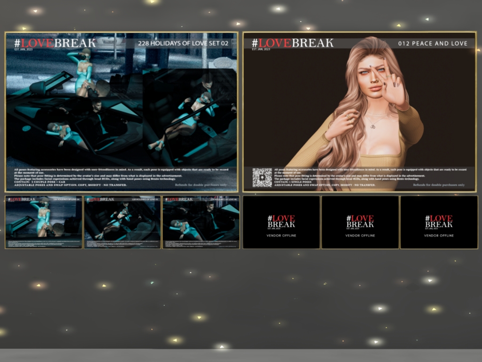This screenshot has width=482, height=362.
Task: Click the logo on the leftmost offline vendor
Action: tap(281, 221)
